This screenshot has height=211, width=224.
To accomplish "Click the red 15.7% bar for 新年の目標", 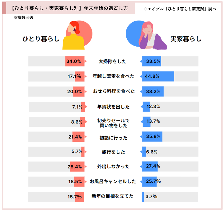I will pos(80,197).
